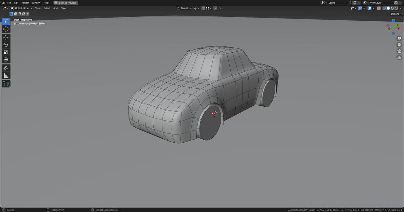The width and height of the screenshot is (404, 212).
Task: Toggle camera view in the viewport
Action: click(x=399, y=51)
